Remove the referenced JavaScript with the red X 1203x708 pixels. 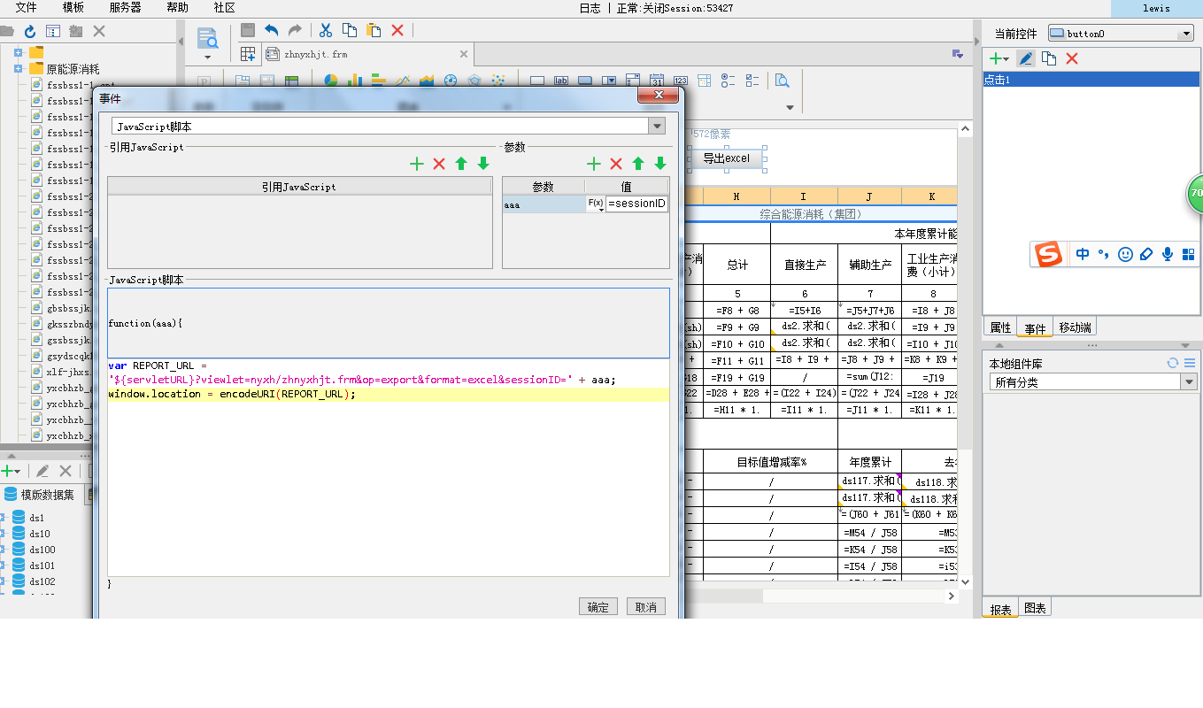click(439, 164)
